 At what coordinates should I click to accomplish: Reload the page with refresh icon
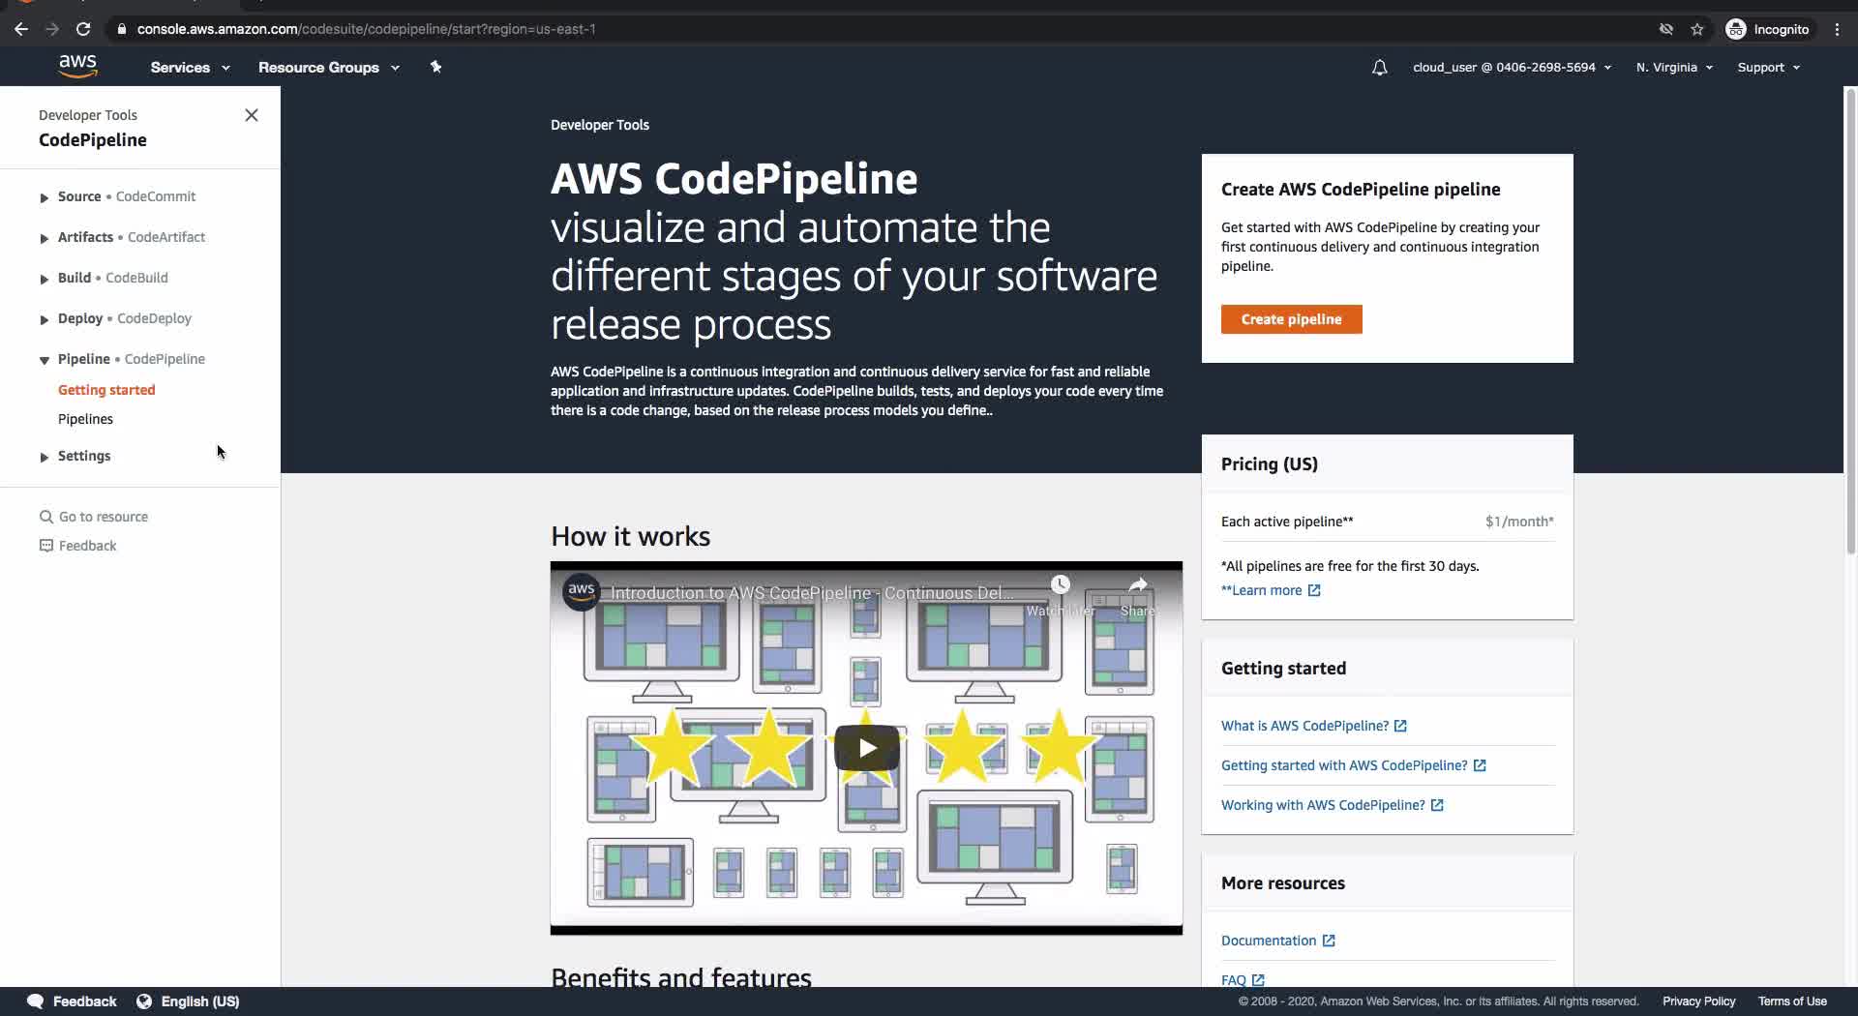[x=83, y=29]
